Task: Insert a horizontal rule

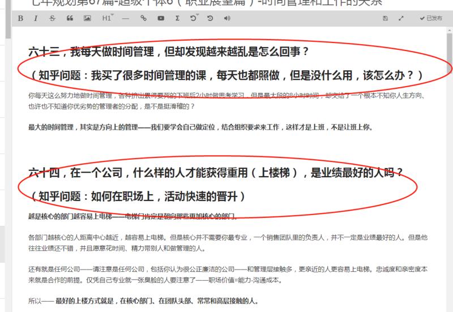Action: (125, 19)
